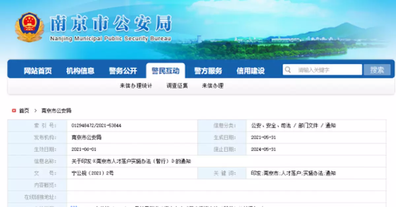
Task: Click the 内容概览 label cell
Action: click(37, 185)
